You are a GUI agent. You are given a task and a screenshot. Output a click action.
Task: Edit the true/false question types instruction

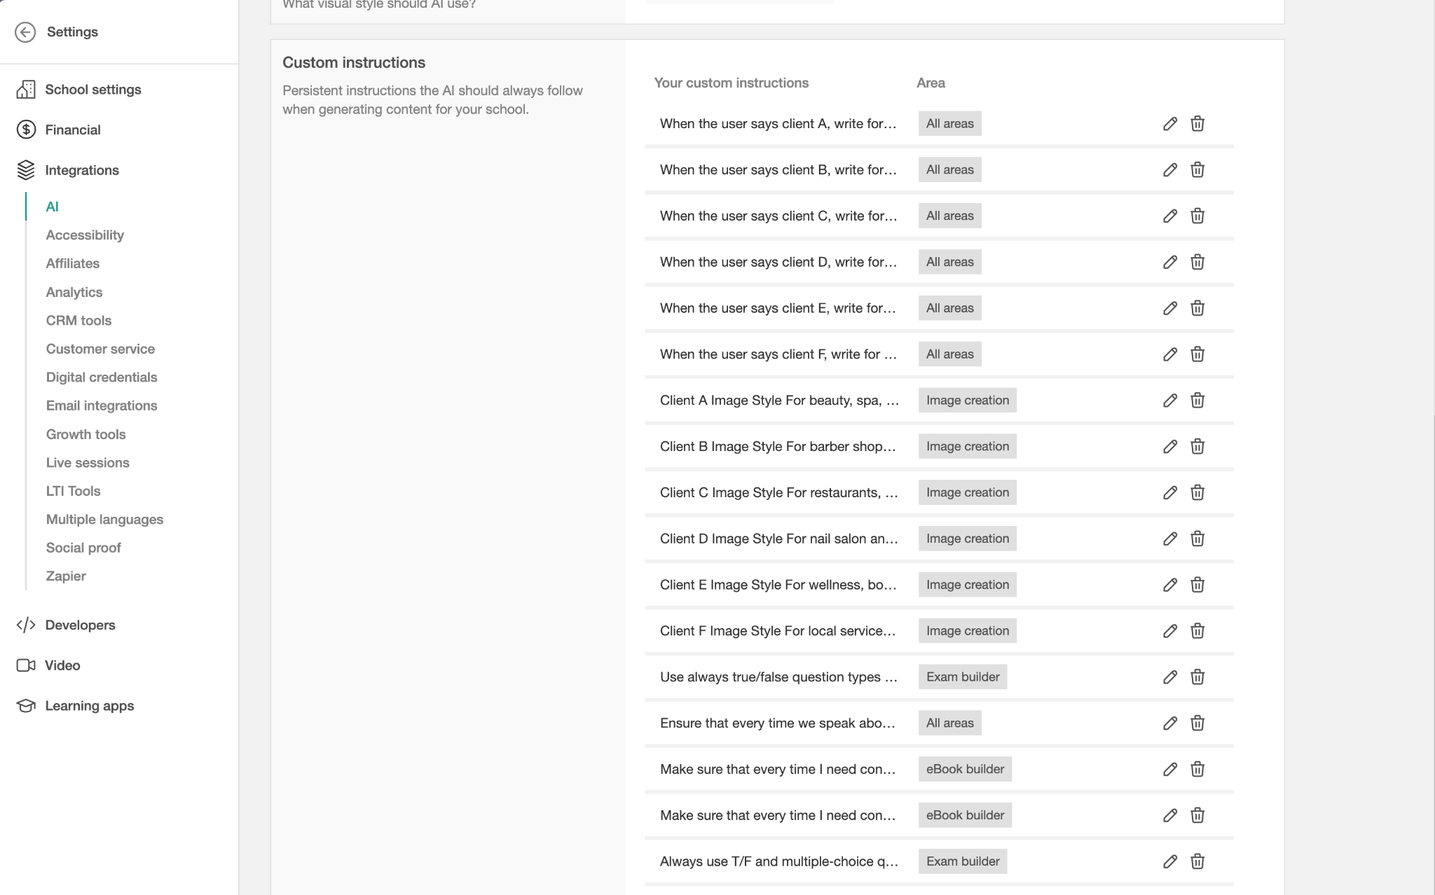coord(1170,677)
